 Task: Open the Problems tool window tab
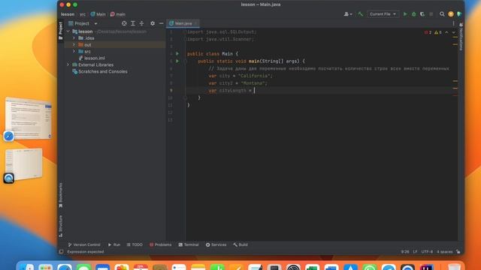click(x=160, y=244)
